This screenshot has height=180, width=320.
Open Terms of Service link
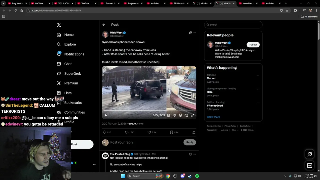pos(214,126)
